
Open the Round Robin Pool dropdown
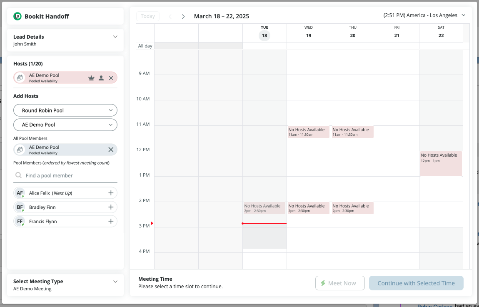pyautogui.click(x=65, y=110)
